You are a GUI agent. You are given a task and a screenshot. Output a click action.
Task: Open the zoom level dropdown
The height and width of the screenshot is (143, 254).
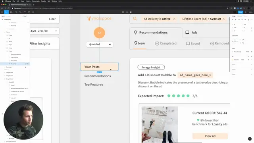(x=250, y=12)
